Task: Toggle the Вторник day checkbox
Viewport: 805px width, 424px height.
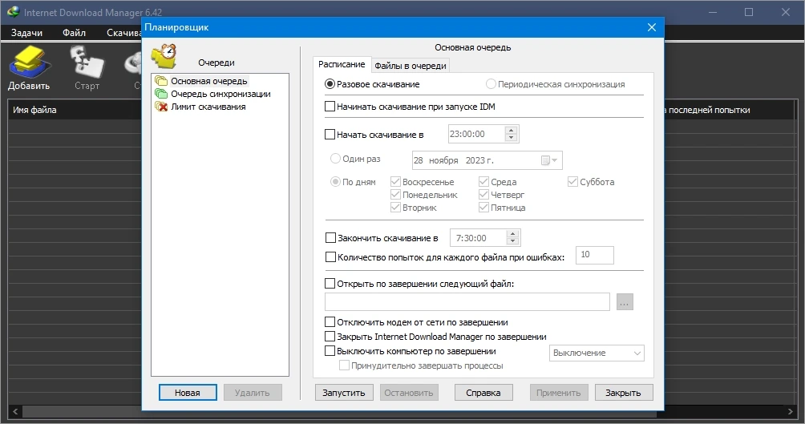Action: tap(395, 208)
